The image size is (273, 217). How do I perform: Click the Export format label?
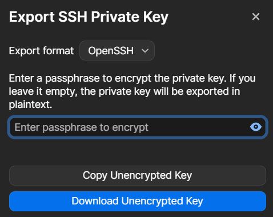pos(41,51)
